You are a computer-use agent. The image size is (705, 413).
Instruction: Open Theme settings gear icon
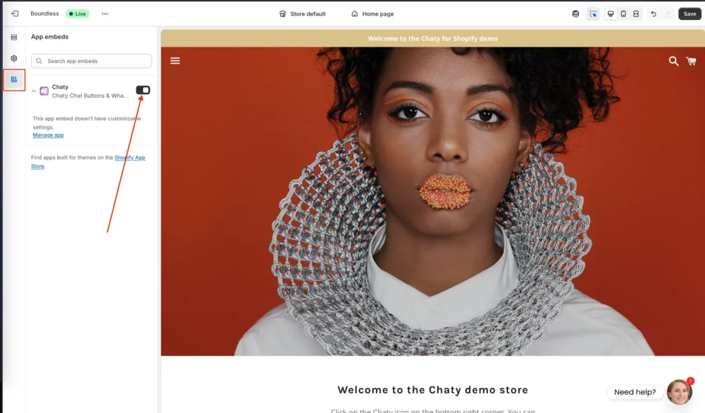14,58
